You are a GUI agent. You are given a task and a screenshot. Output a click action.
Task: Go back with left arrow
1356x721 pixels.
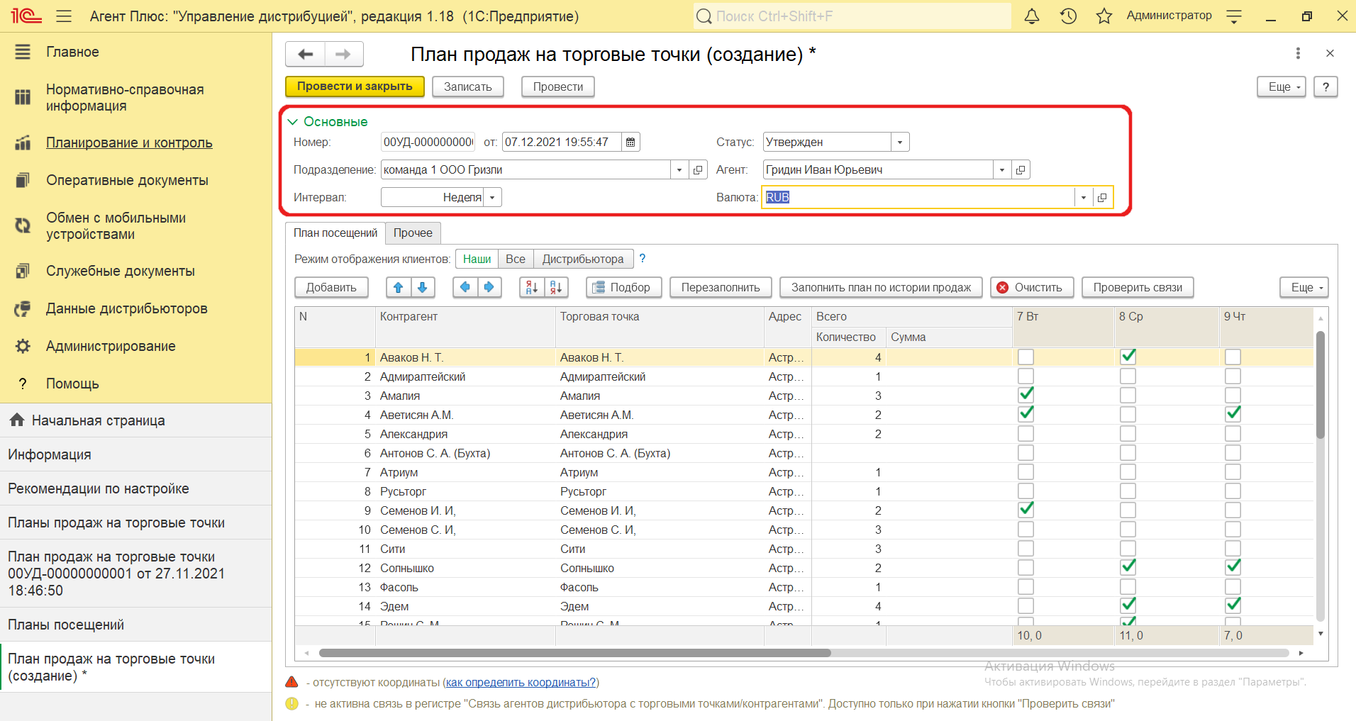pos(306,54)
